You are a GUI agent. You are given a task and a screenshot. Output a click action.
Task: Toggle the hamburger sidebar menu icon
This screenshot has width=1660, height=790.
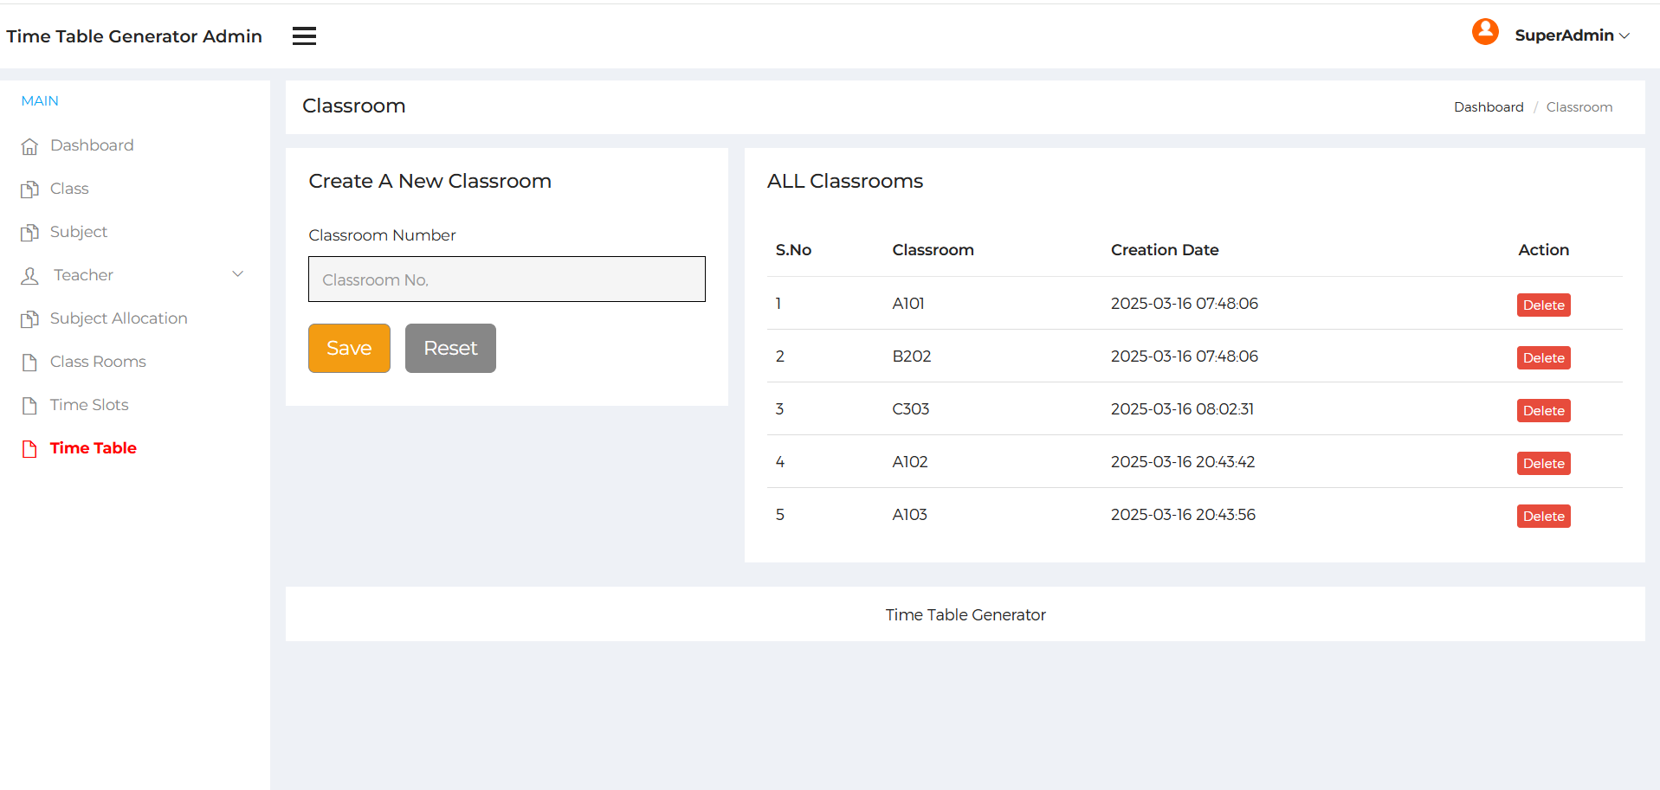click(304, 35)
